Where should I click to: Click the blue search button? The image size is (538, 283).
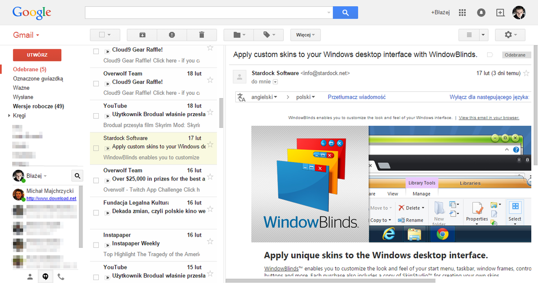345,13
